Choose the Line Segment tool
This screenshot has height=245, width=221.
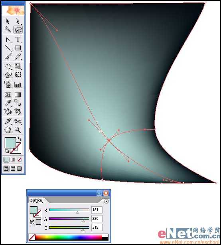click(8, 48)
